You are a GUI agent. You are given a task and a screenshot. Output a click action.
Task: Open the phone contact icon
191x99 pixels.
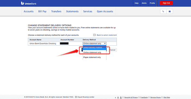(x=163, y=11)
